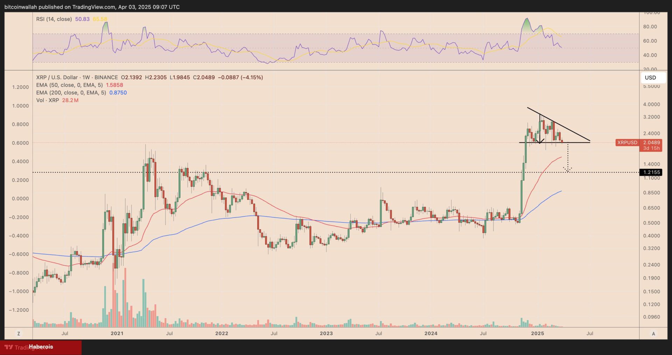Click the volume value 28.2 M

(70, 100)
